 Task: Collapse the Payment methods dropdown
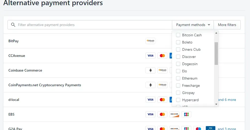[x=193, y=25]
